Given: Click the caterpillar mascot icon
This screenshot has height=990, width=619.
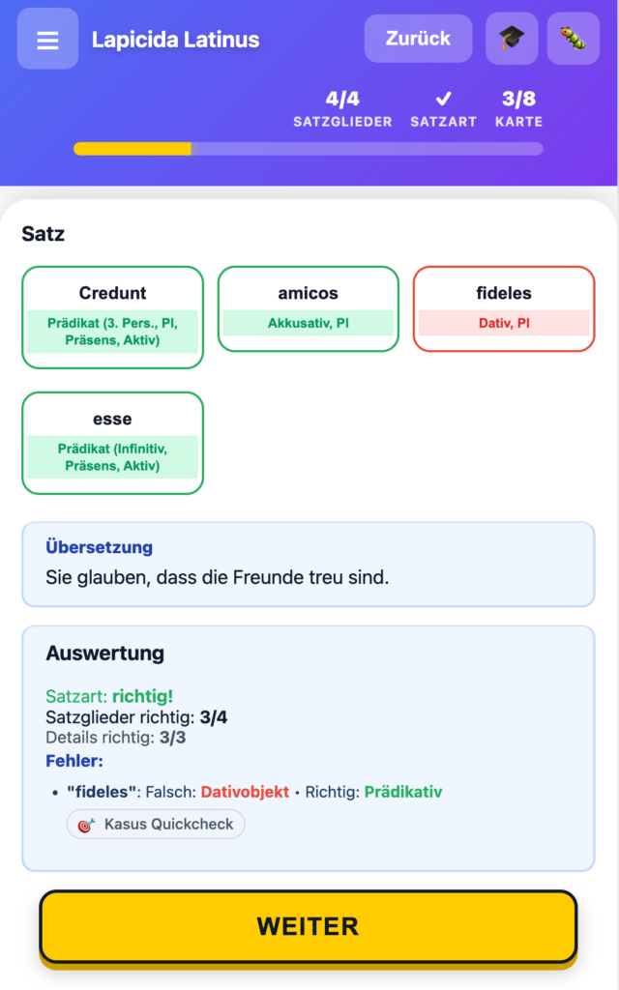Looking at the screenshot, I should point(573,38).
